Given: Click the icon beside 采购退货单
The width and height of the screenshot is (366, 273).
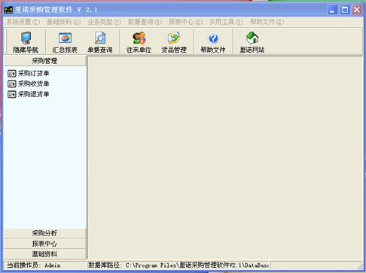Looking at the screenshot, I should [12, 94].
